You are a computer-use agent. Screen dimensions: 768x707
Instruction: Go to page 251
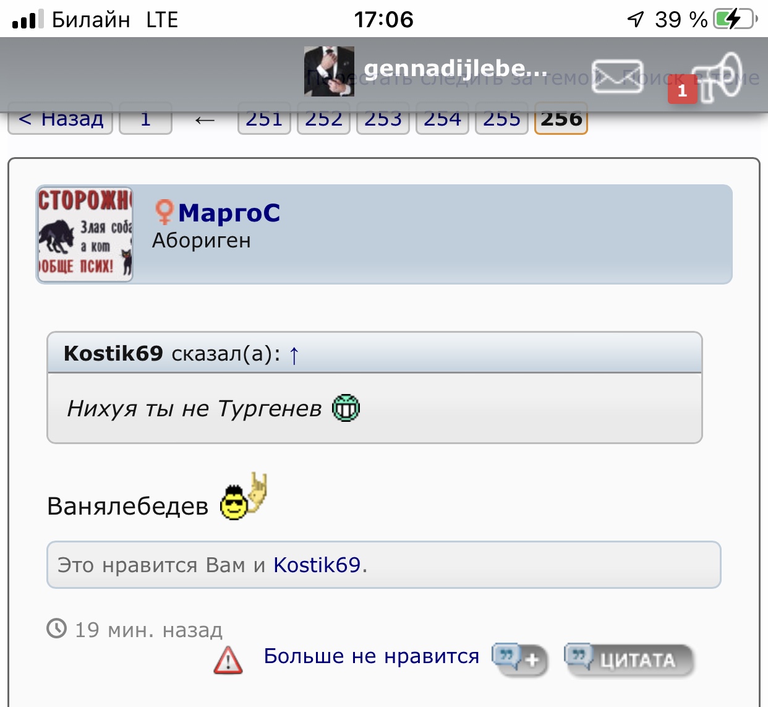264,118
